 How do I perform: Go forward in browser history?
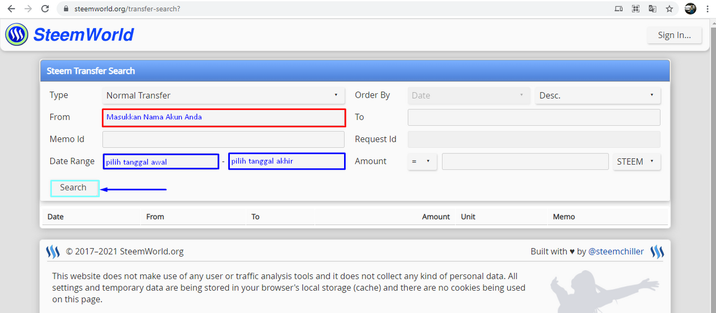pos(28,9)
